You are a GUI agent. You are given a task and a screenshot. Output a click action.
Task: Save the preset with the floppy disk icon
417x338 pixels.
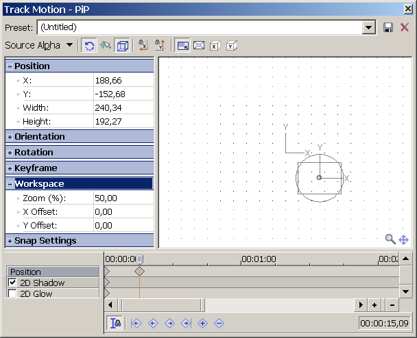click(388, 27)
